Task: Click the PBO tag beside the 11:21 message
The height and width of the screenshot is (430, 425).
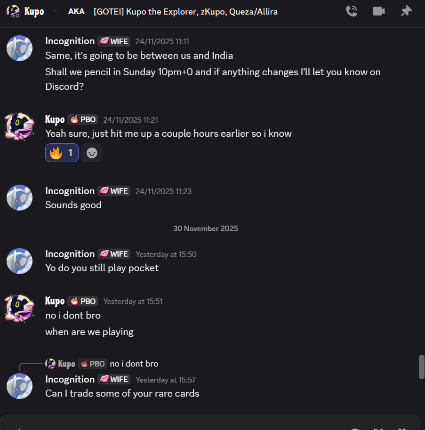Action: click(83, 119)
